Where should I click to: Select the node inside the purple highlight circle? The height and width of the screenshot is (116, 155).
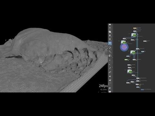(124, 47)
